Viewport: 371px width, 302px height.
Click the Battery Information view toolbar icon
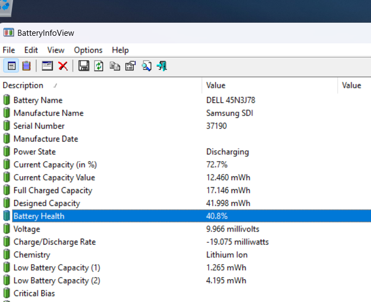[x=11, y=66]
